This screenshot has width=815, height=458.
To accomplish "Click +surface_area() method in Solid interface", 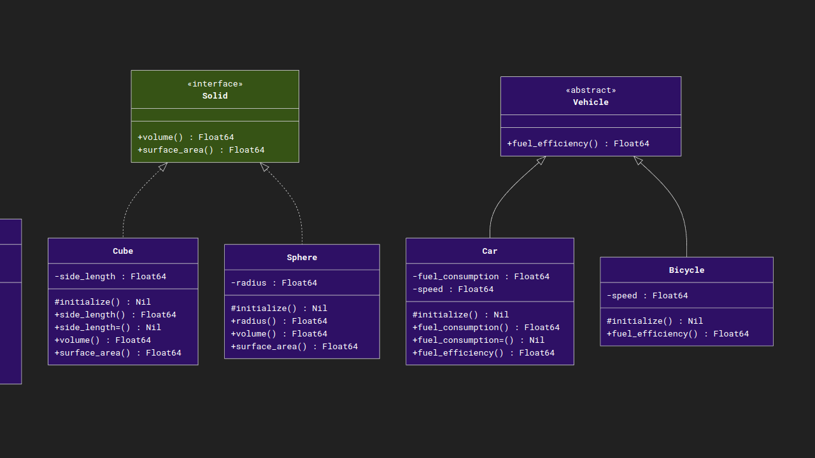I will [201, 150].
